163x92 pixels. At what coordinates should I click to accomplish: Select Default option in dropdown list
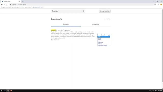click(x=104, y=37)
